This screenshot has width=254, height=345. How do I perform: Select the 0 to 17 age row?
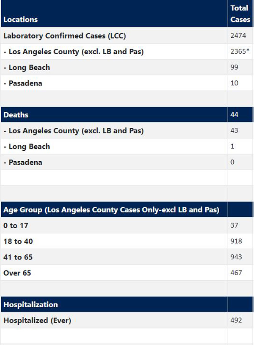point(127,225)
